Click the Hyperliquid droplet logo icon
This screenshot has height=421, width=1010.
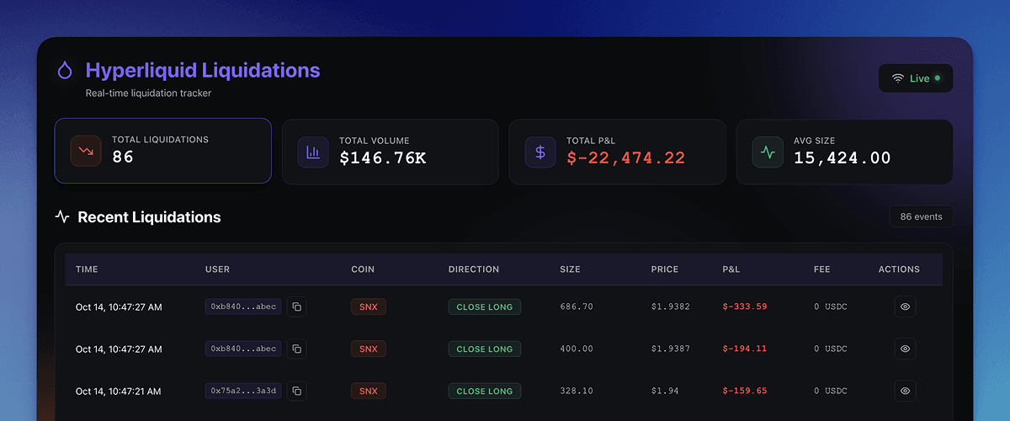point(65,71)
